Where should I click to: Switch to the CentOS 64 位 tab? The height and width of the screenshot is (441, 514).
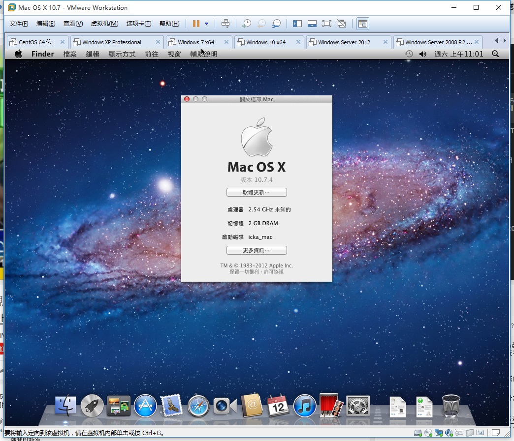pyautogui.click(x=35, y=42)
